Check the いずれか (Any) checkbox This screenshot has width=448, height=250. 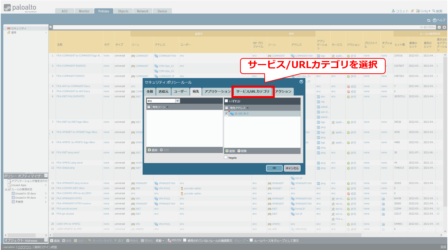[x=226, y=101]
